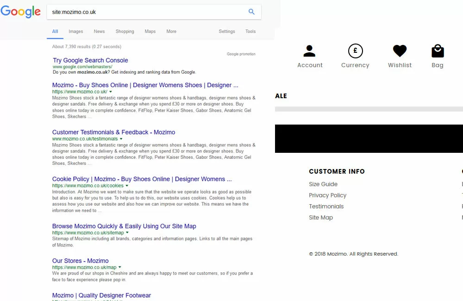Screen dimensions: 463x301
Task: Expand dropdown arrow beside mozimo.co.uk/cookies URL
Action: (x=127, y=186)
